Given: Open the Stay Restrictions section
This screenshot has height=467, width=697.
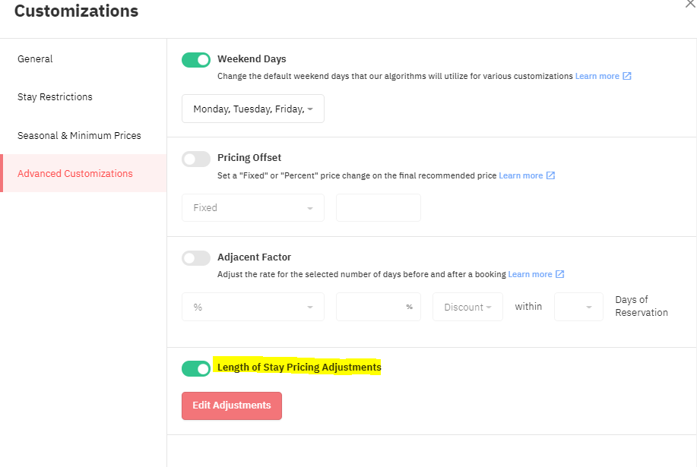Looking at the screenshot, I should (x=55, y=96).
